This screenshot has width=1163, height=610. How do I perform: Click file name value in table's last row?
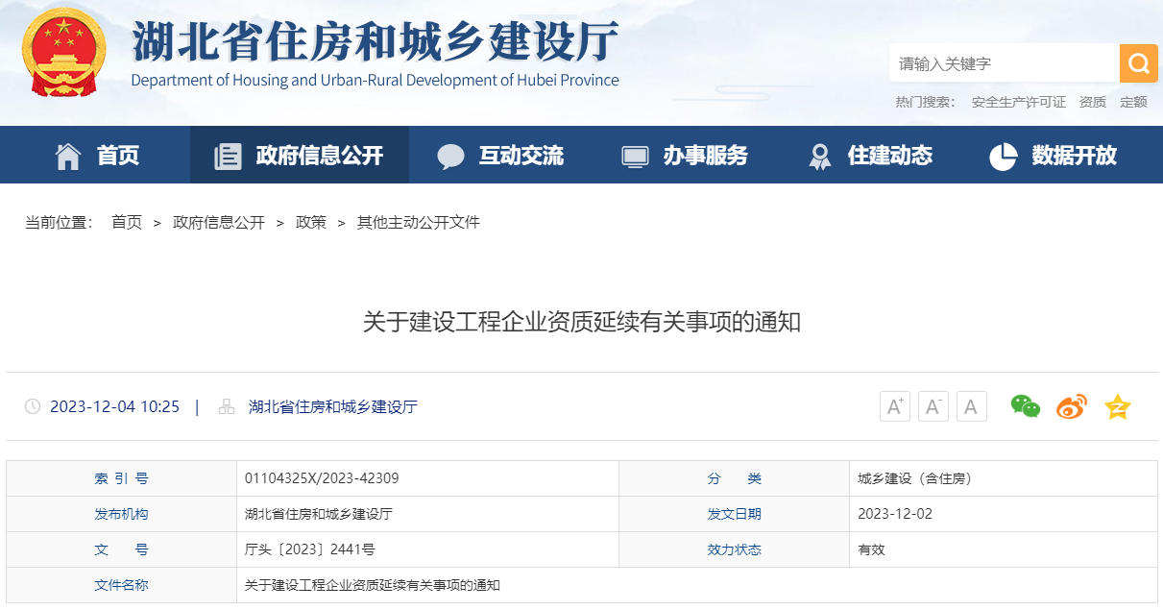[x=373, y=585]
